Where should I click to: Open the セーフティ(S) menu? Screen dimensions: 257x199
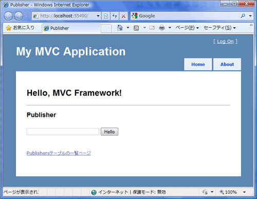220,28
